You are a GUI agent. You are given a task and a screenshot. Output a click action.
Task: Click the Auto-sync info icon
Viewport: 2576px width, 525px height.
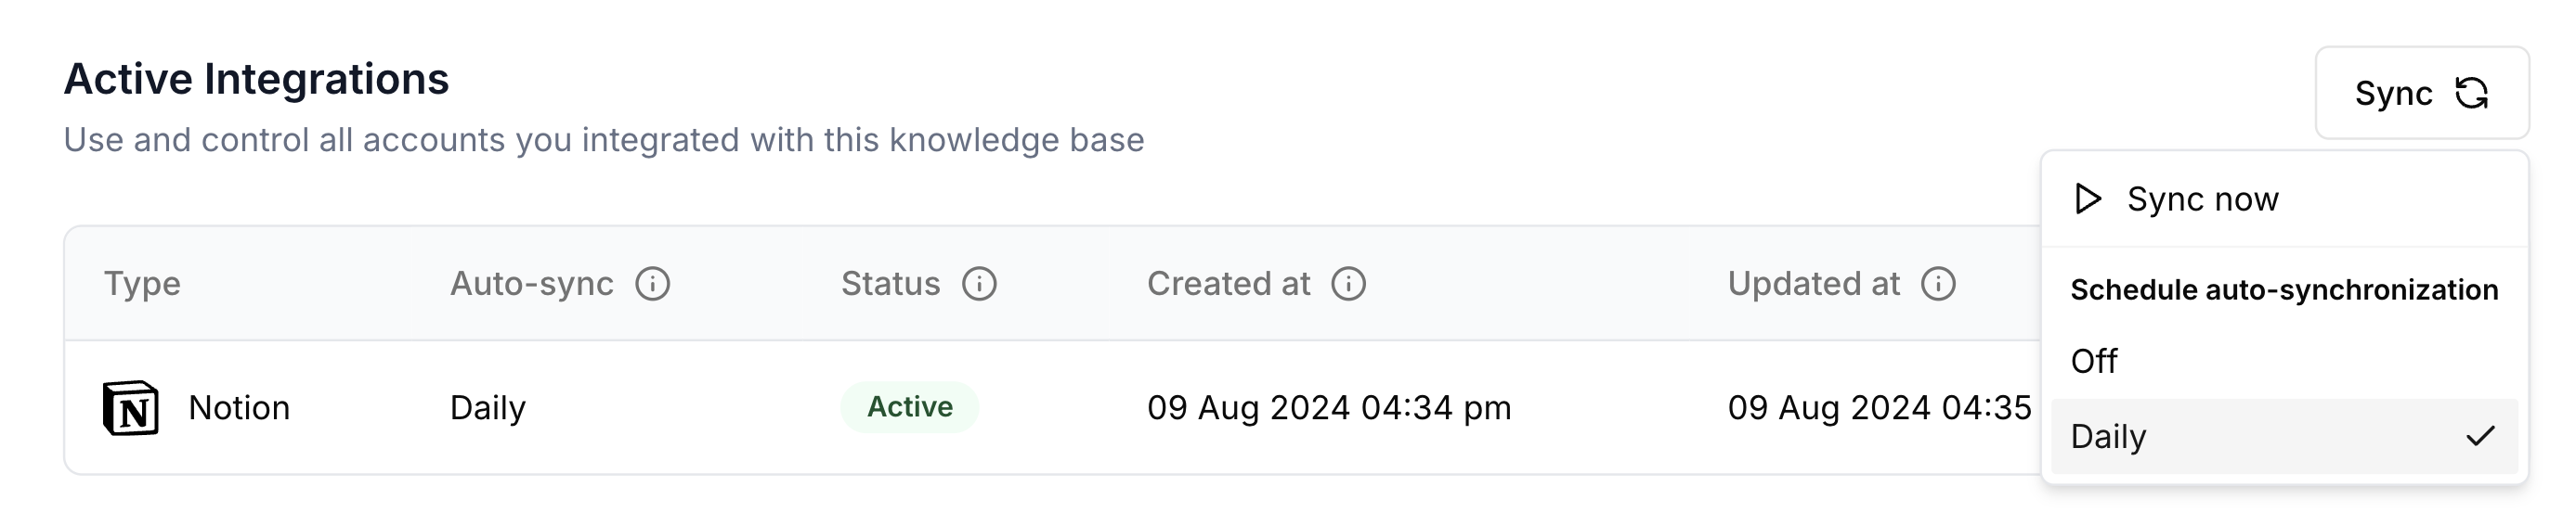pos(653,284)
